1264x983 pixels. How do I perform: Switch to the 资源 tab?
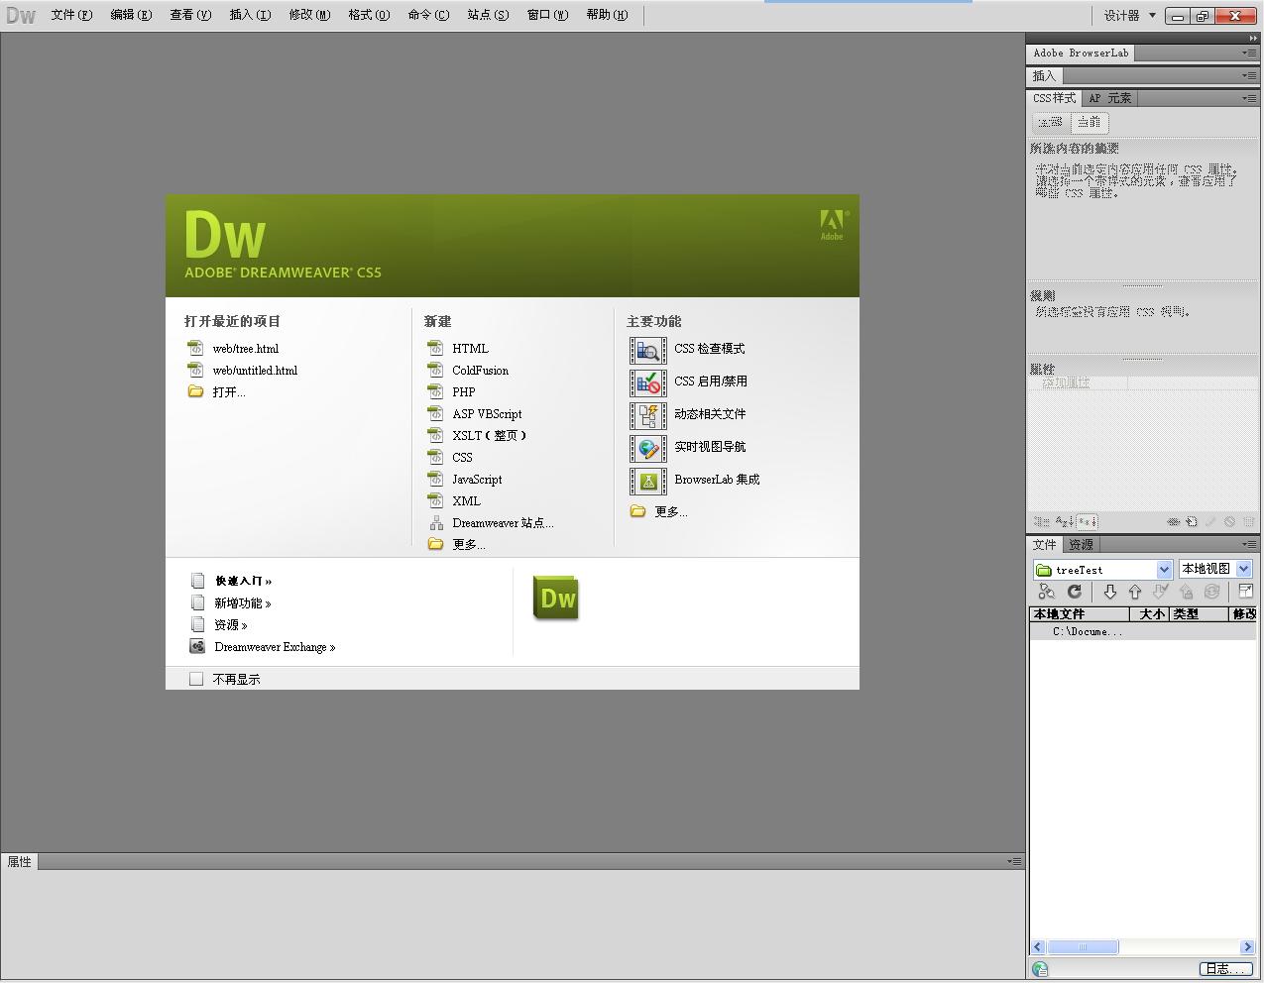(1081, 545)
